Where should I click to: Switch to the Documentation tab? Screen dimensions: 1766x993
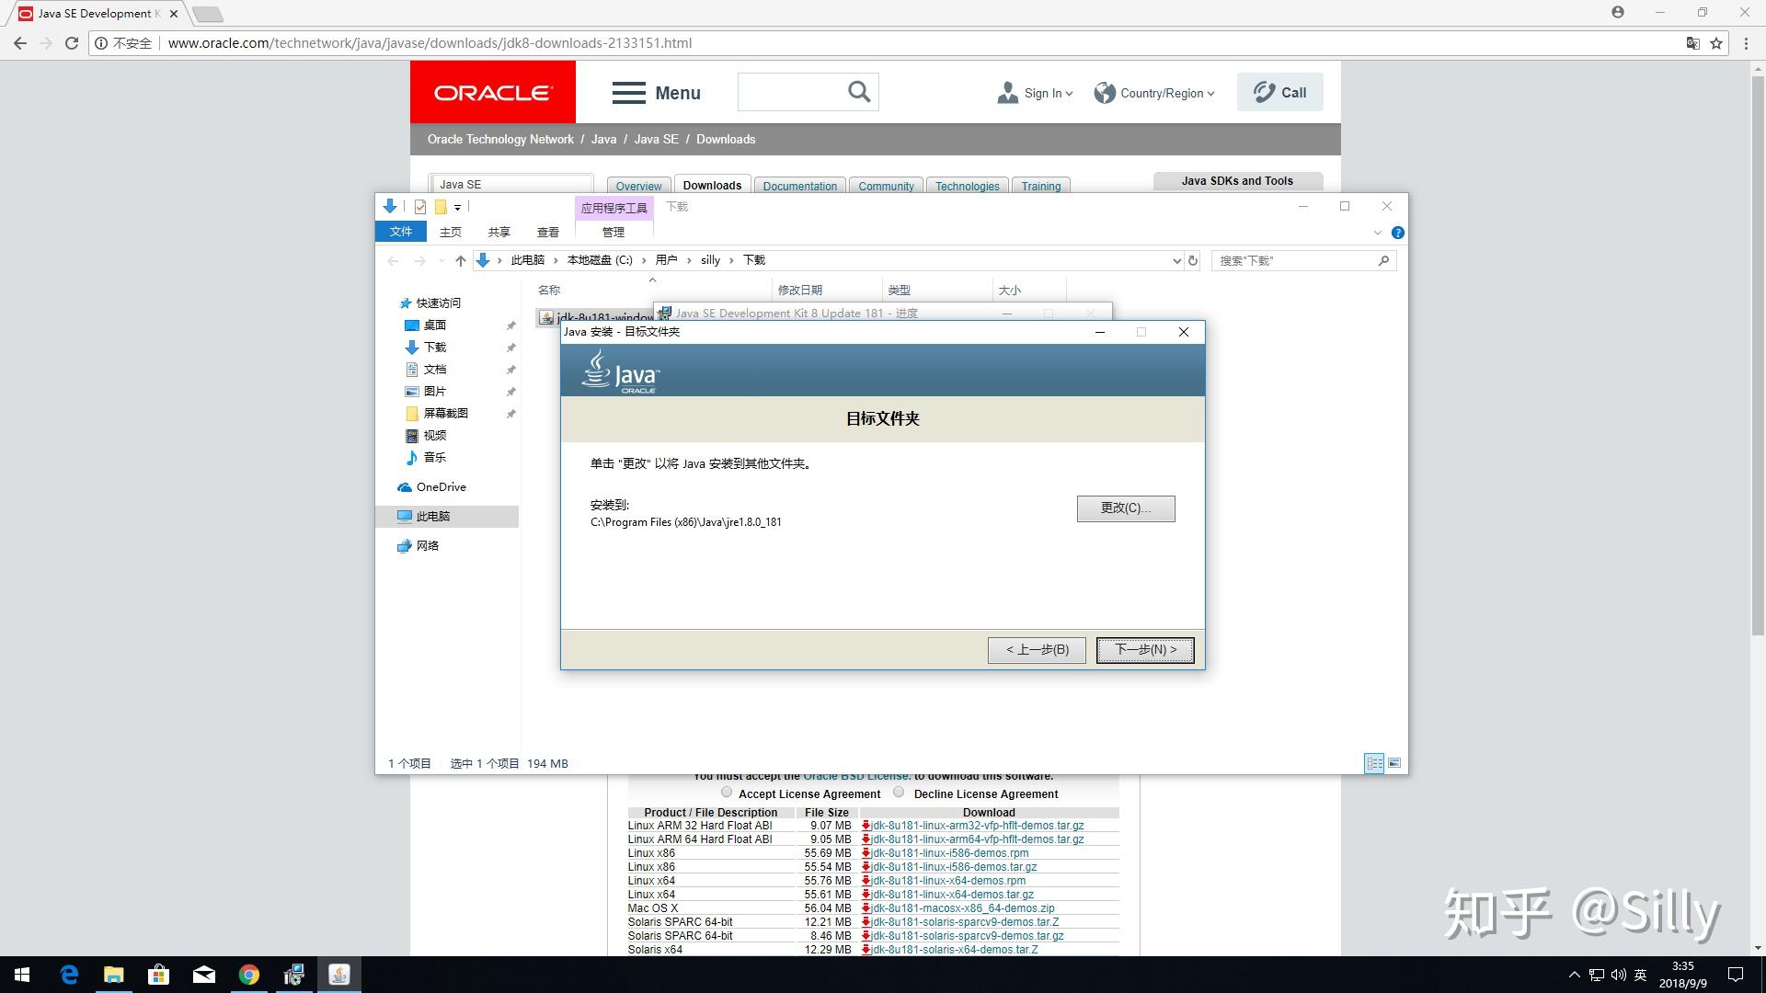[799, 186]
